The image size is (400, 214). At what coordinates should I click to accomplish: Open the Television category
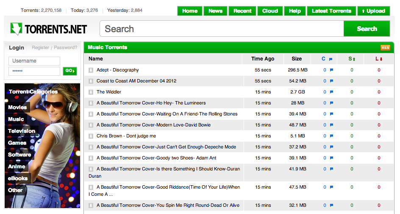click(22, 131)
